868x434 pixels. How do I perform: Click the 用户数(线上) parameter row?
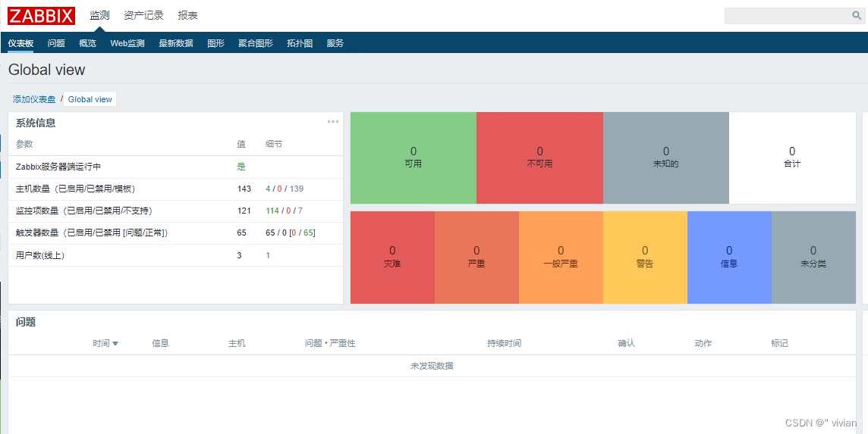[175, 255]
